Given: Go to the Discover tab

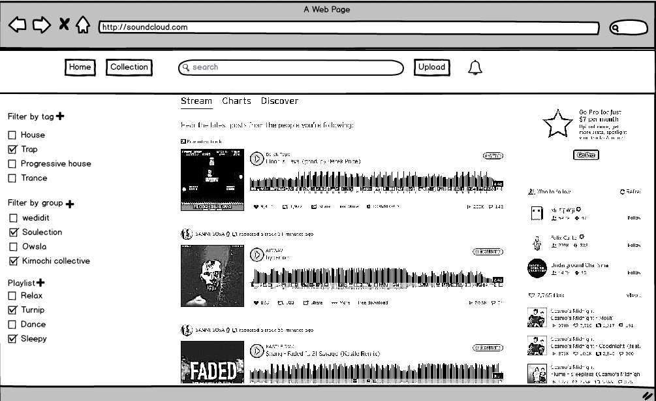Looking at the screenshot, I should (279, 101).
